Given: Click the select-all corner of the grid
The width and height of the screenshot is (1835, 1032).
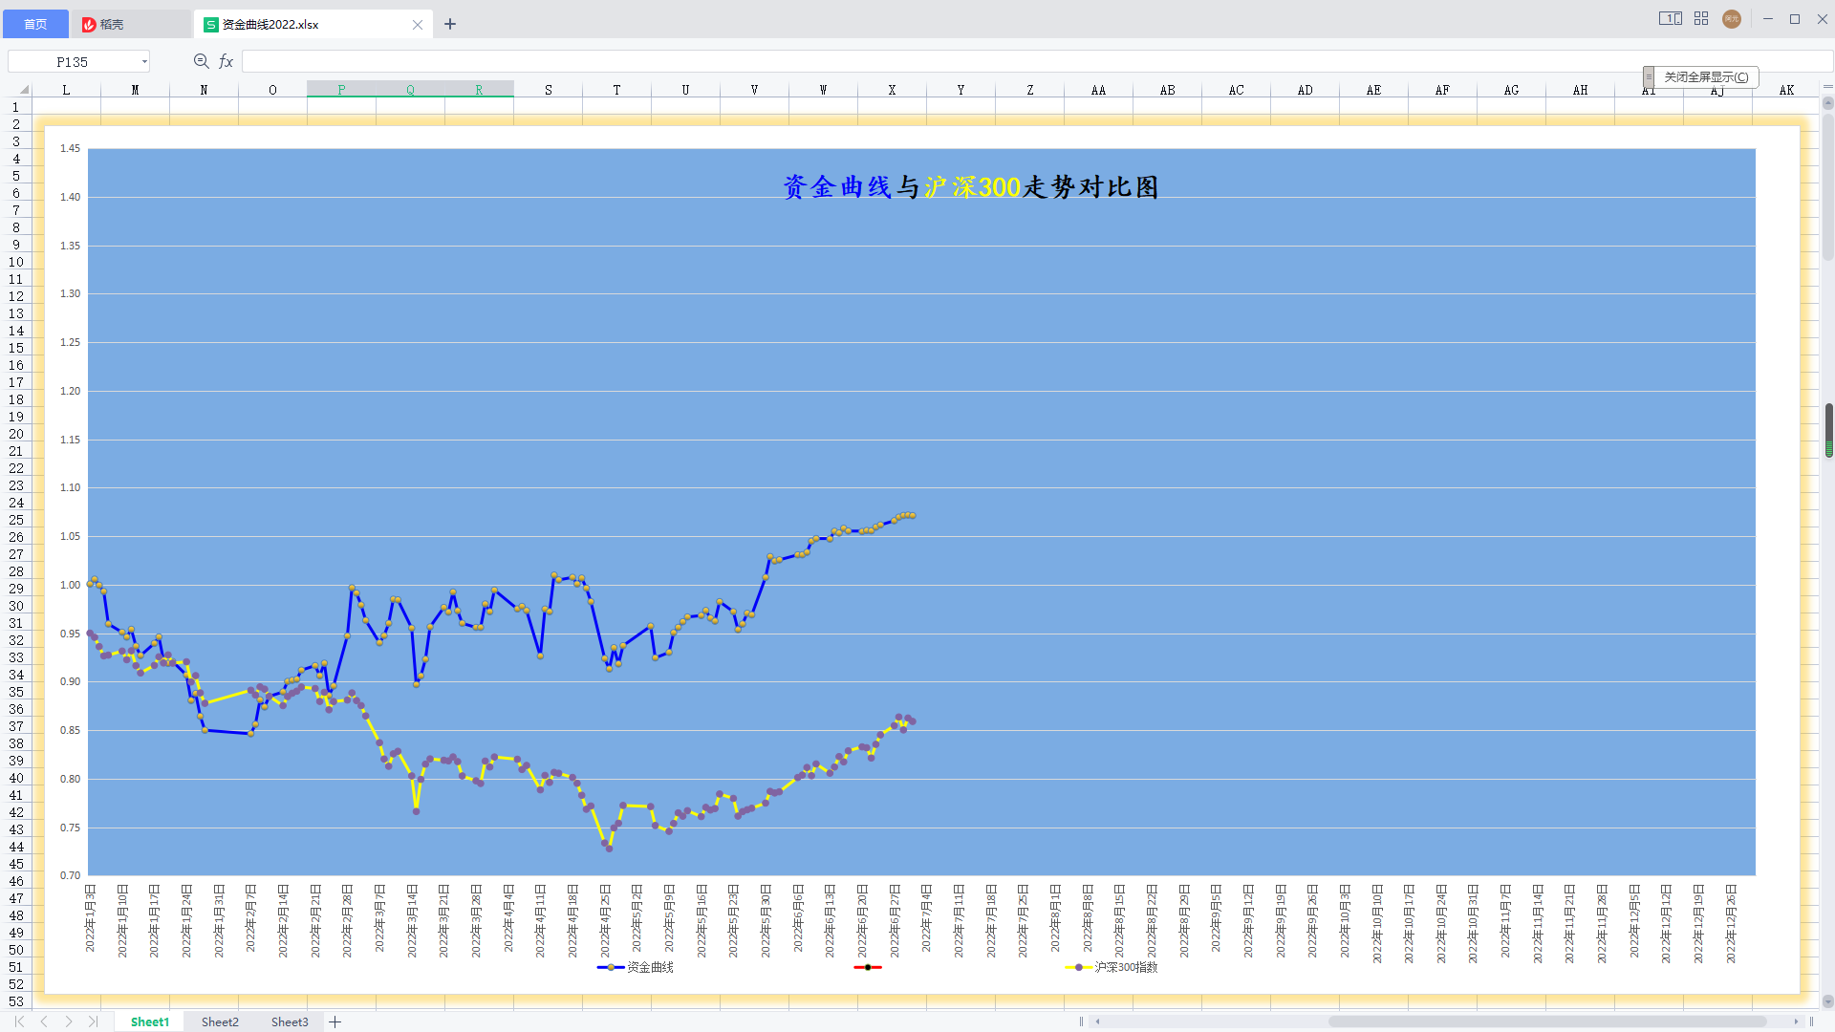Looking at the screenshot, I should coord(23,90).
